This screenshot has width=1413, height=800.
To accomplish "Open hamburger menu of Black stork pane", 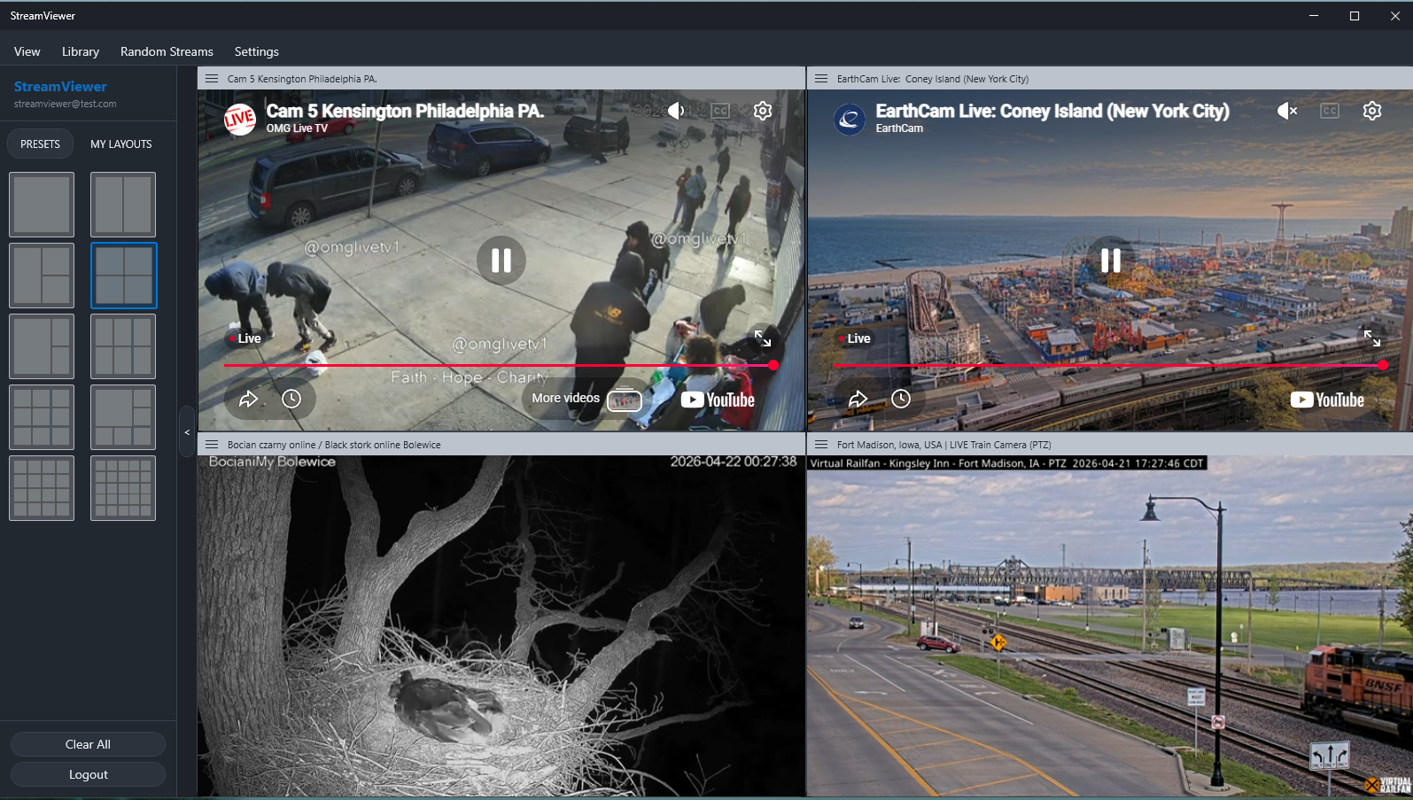I will click(x=212, y=445).
